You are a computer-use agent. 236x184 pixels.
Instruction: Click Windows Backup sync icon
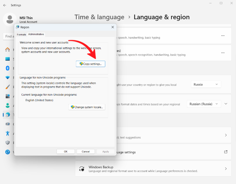82,169
